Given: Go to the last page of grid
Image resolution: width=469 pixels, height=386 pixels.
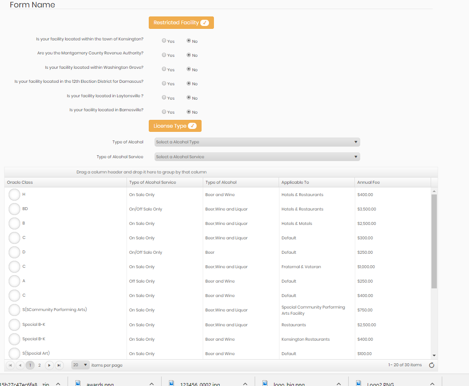Looking at the screenshot, I should tap(59, 365).
